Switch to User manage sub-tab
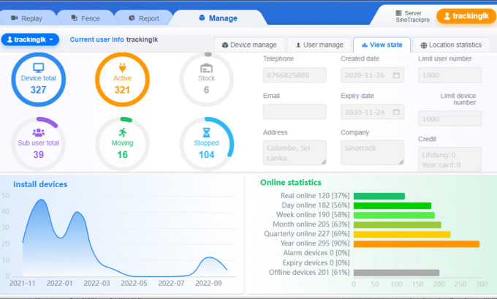This screenshot has width=497, height=299. pos(319,45)
